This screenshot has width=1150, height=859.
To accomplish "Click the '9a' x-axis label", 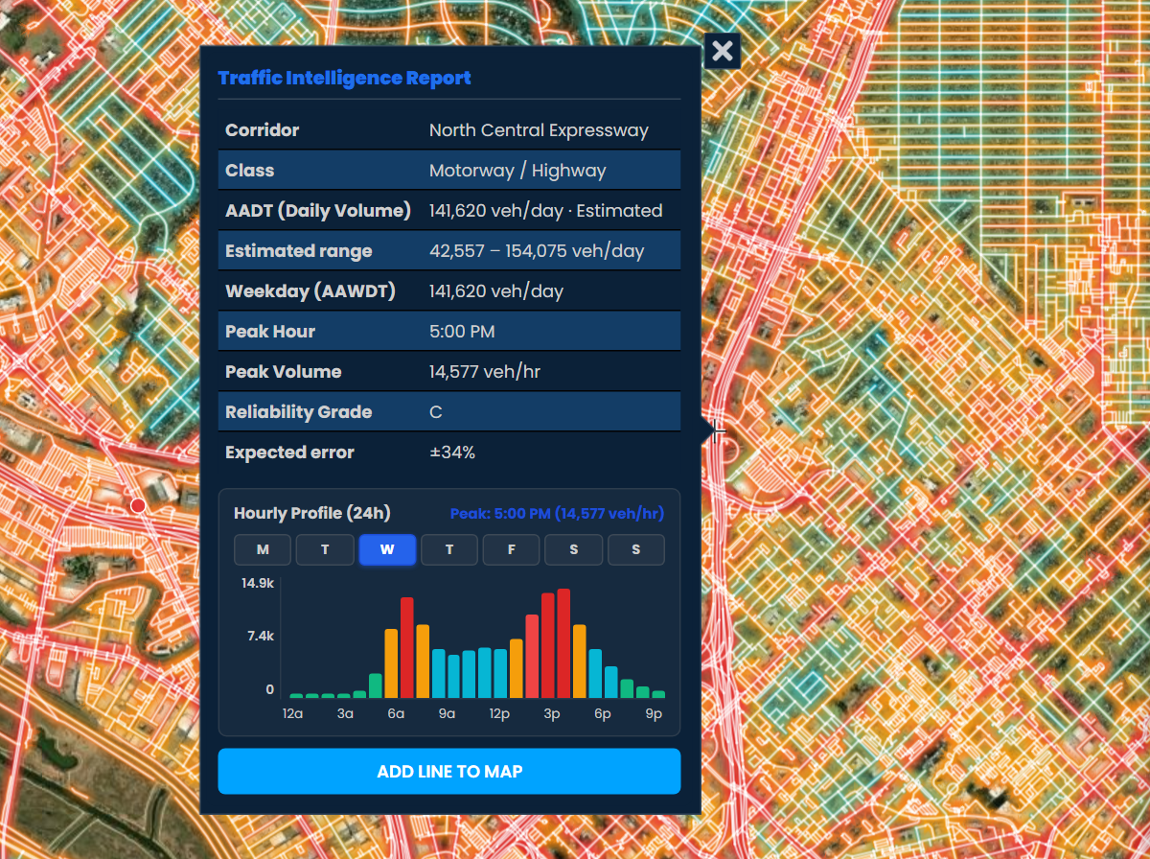I will click(447, 714).
